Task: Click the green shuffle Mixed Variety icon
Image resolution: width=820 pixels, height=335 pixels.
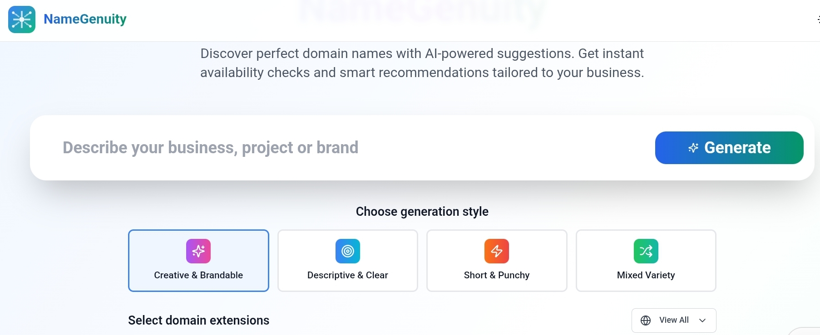Action: point(646,251)
